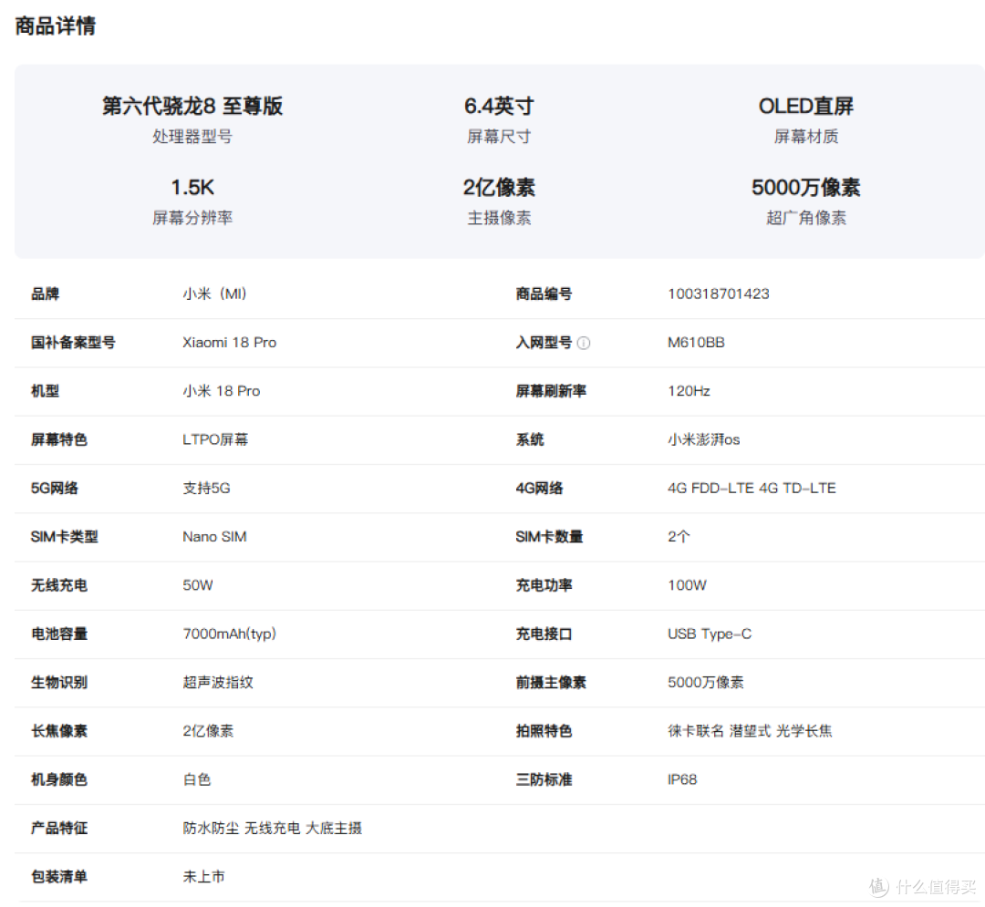Click the 4G网络 label

click(540, 489)
